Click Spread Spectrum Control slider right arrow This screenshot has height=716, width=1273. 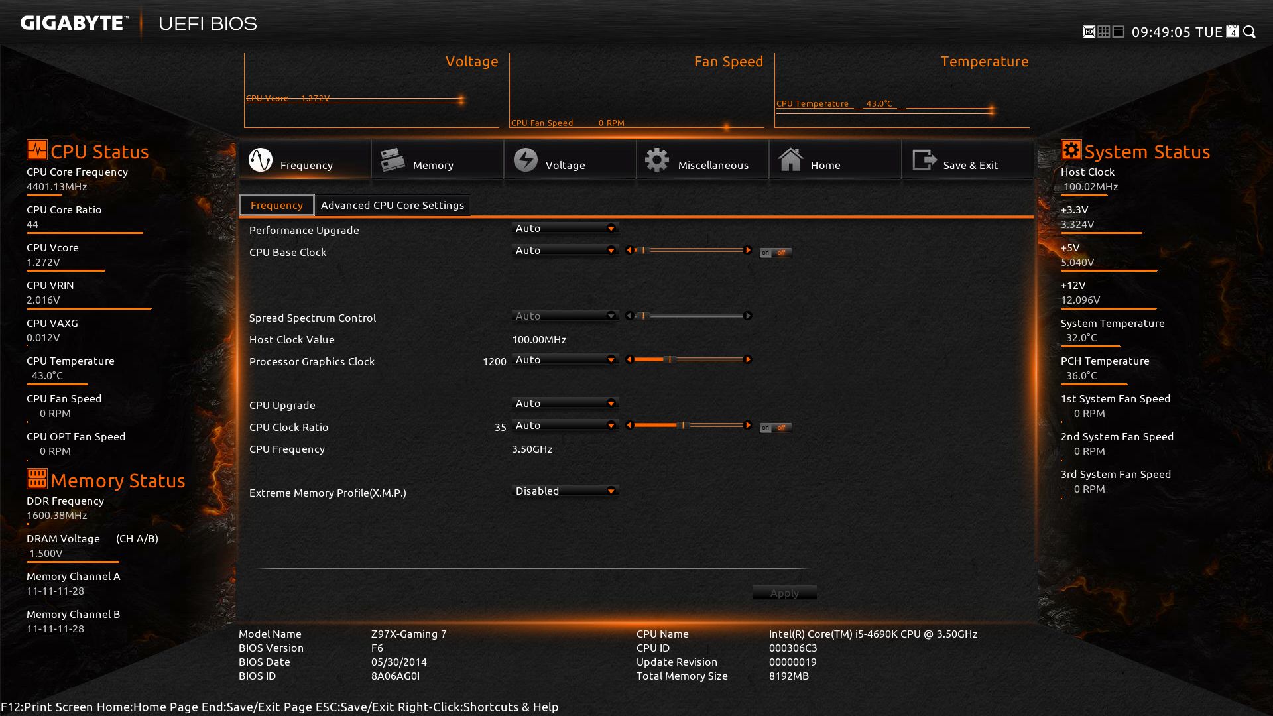click(x=748, y=316)
